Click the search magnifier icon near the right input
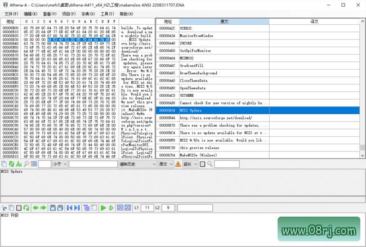366x247 pixels. click(x=210, y=164)
